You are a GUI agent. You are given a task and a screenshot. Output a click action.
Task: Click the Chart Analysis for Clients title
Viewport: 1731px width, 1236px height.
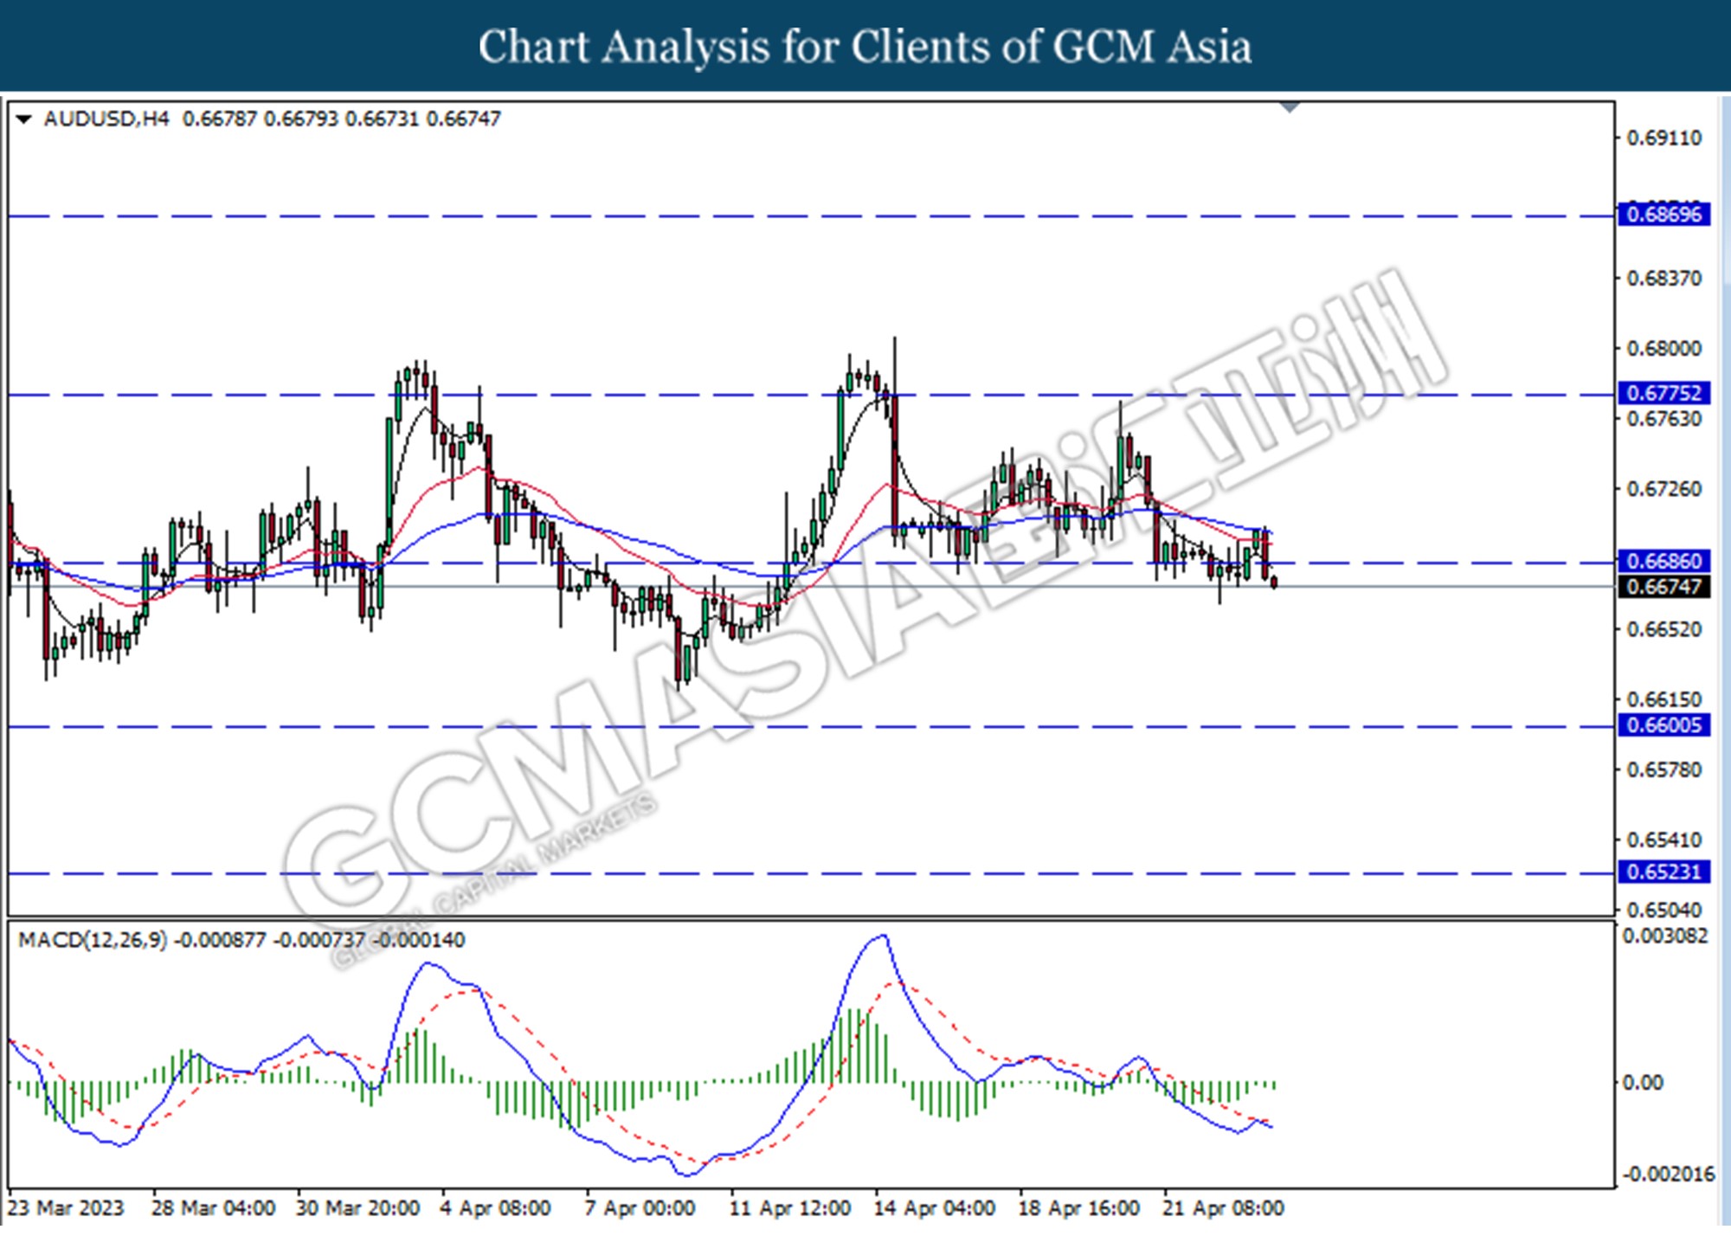click(865, 47)
